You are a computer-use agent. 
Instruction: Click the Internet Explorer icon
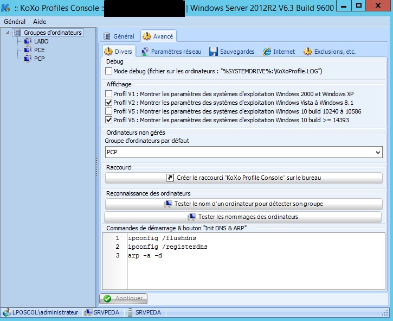click(x=267, y=52)
